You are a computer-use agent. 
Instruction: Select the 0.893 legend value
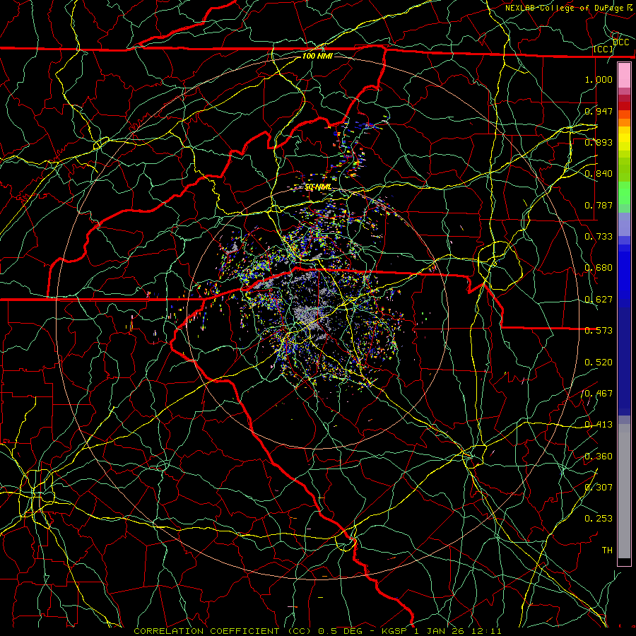tap(599, 142)
